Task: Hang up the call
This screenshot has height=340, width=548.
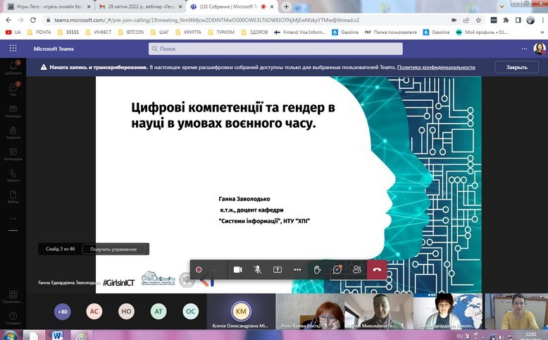Action: point(377,269)
